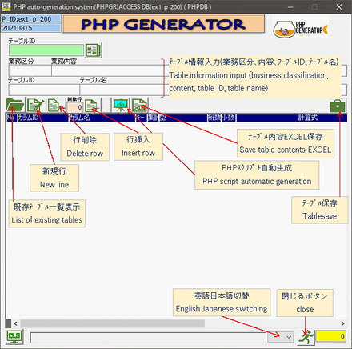Click the green テーブルID input field

click(46, 50)
